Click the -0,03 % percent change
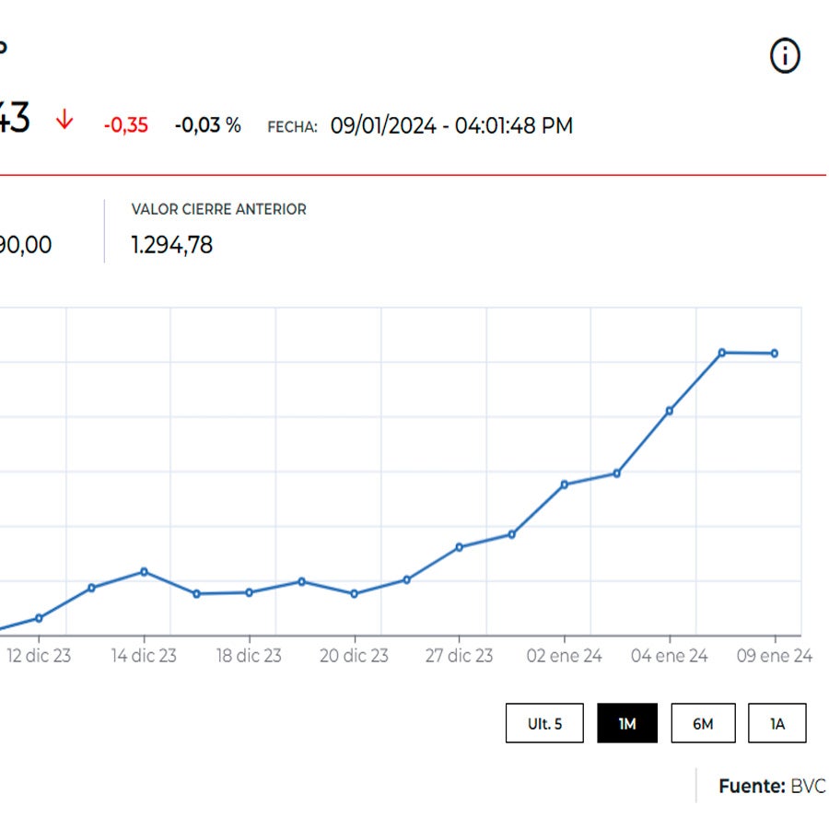 (x=207, y=126)
